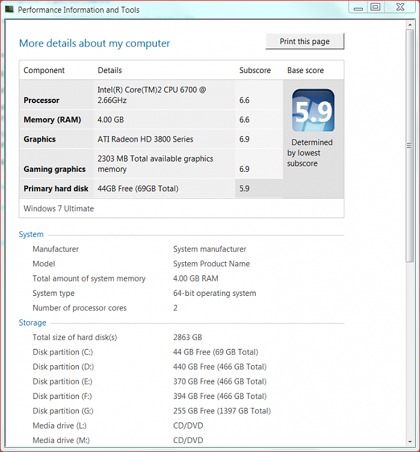Click '370 GB Free (466 GB Total)' value
The height and width of the screenshot is (452, 420).
pos(220,381)
